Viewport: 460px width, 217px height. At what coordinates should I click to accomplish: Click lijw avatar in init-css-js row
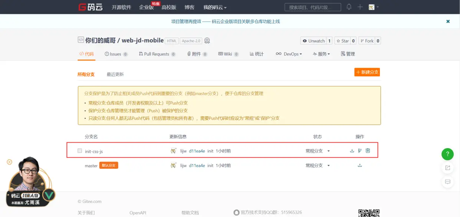click(173, 151)
